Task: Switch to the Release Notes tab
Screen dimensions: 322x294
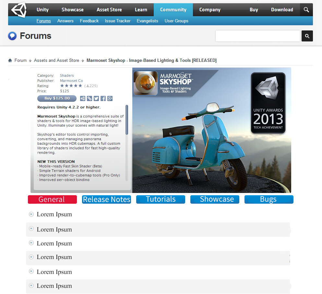Action: (x=106, y=199)
